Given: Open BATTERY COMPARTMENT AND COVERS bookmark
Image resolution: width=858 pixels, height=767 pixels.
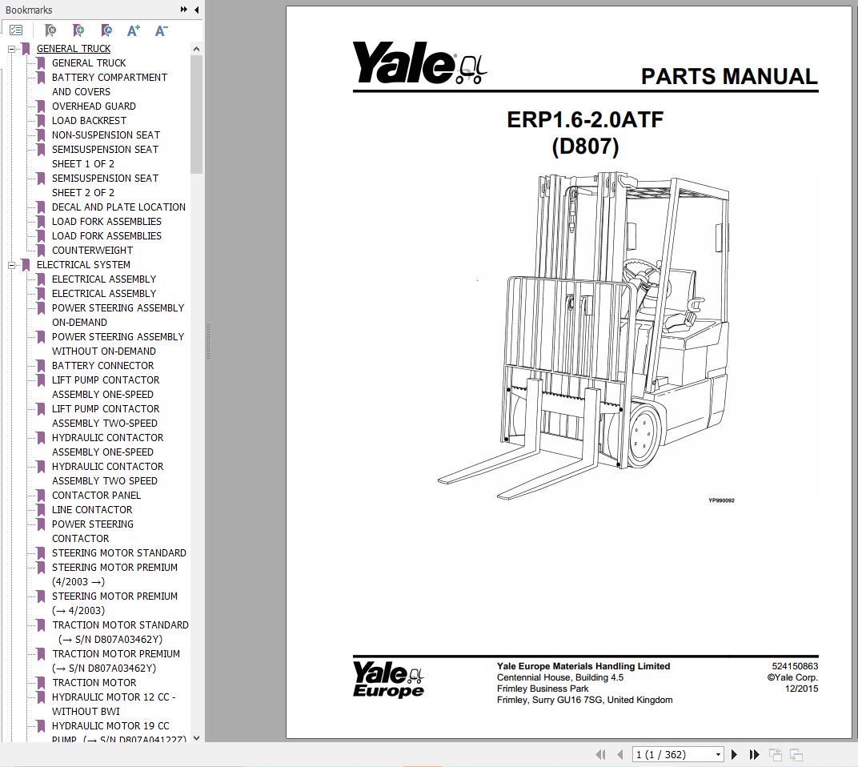Looking at the screenshot, I should click(110, 84).
